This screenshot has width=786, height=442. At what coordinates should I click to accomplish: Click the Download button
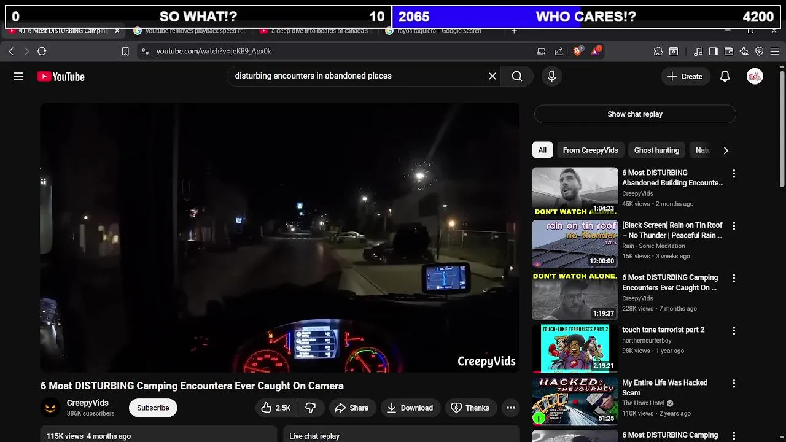[x=410, y=408]
